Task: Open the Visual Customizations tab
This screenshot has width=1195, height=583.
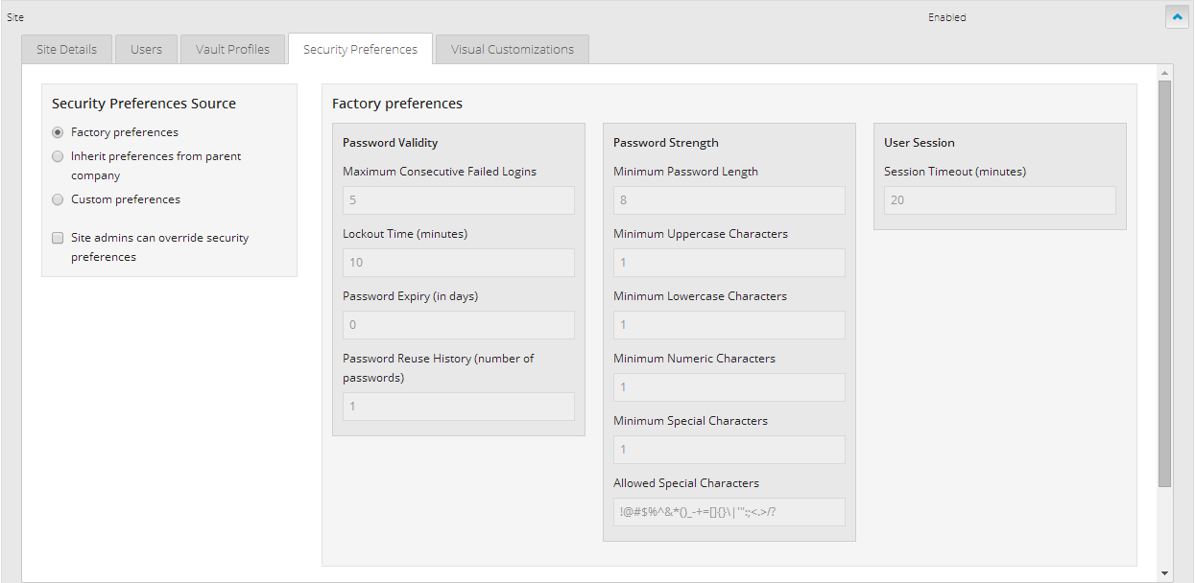Action: 512,49
